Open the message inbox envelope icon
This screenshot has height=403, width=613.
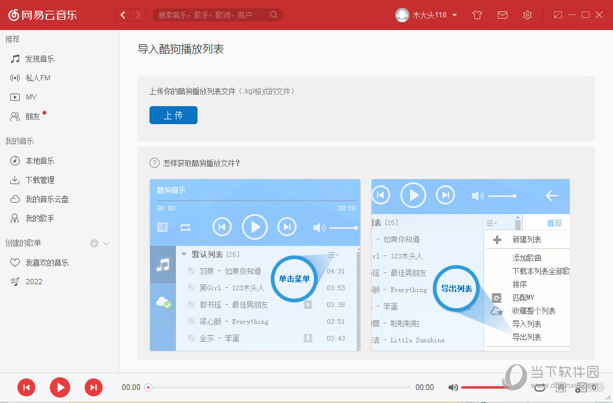(x=503, y=14)
